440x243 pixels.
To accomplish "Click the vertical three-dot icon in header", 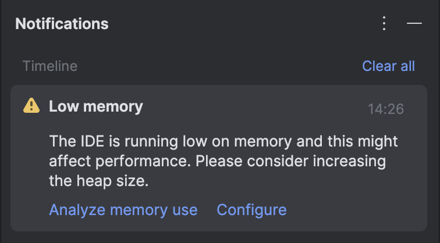I will point(384,23).
